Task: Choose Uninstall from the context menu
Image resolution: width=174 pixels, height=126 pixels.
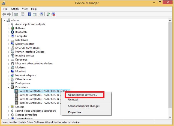Action: pos(86,100)
